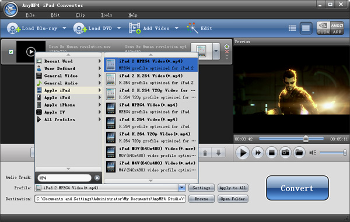The width and height of the screenshot is (350, 222).
Task: Clear the MP4 search text
Action: tap(97, 178)
